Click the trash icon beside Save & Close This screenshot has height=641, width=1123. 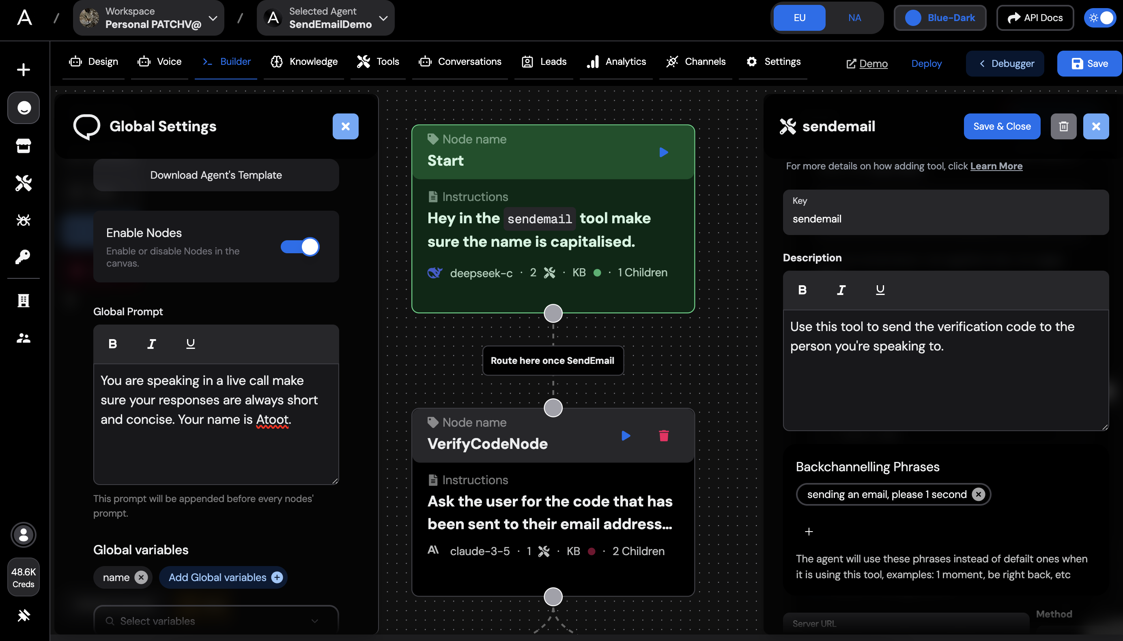pos(1063,126)
